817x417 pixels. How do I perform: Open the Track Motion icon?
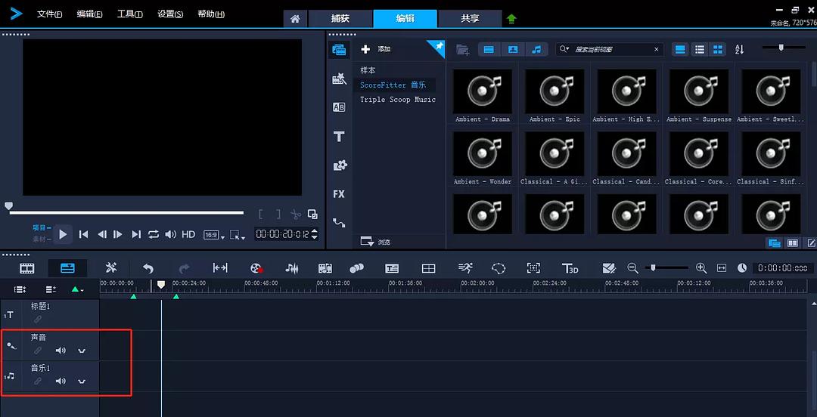pyautogui.click(x=356, y=268)
